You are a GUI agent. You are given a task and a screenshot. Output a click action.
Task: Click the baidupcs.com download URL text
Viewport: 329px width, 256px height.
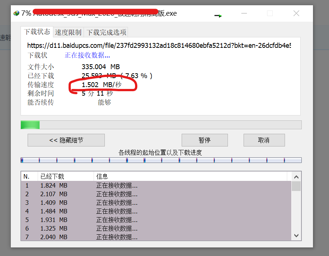[x=159, y=45]
